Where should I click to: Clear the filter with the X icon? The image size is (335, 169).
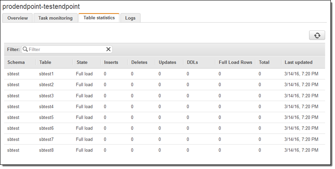pyautogui.click(x=108, y=49)
